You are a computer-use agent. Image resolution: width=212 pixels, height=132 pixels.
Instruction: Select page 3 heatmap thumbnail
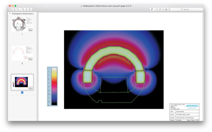[22, 82]
